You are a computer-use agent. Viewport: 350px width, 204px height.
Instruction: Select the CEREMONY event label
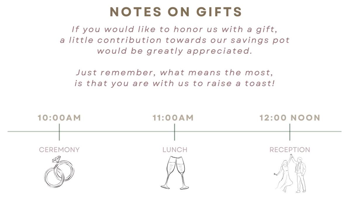(59, 150)
